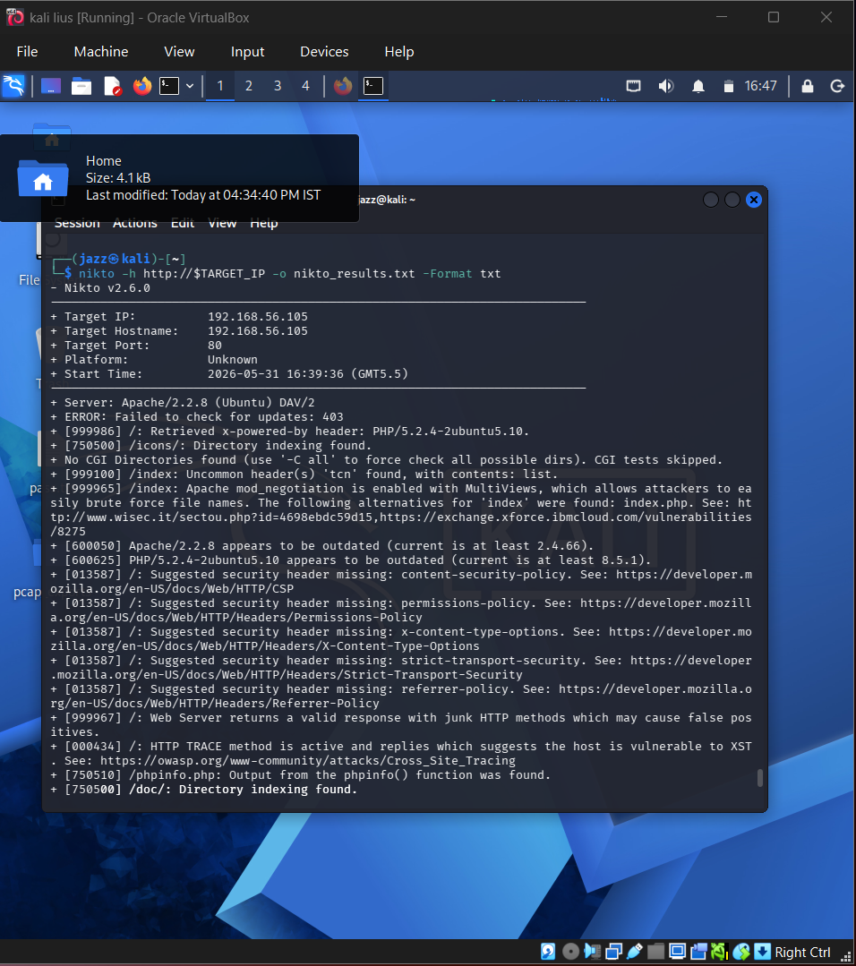Click the 'Server: Apache/2.2.8 (Ubuntu) DAV/2' line

tap(183, 402)
